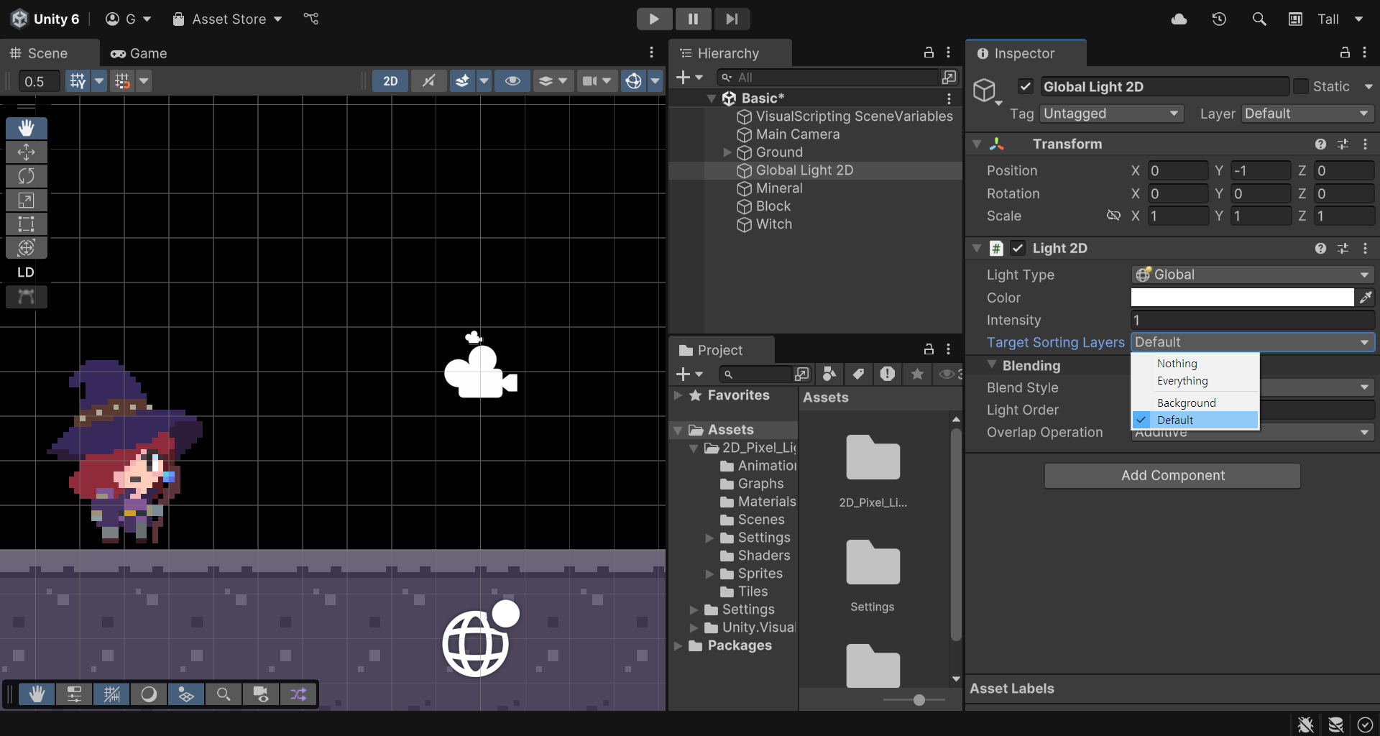The width and height of the screenshot is (1380, 736).
Task: Click the Add Component button
Action: 1172,475
